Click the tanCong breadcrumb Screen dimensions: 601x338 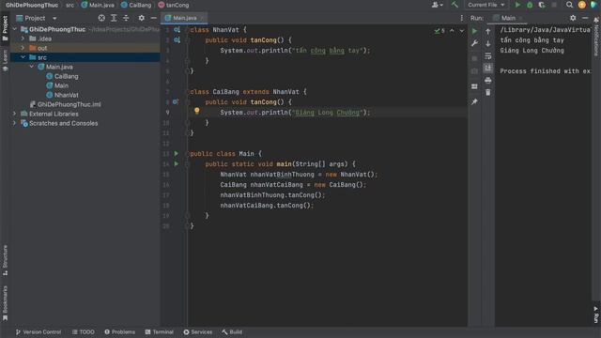174,5
